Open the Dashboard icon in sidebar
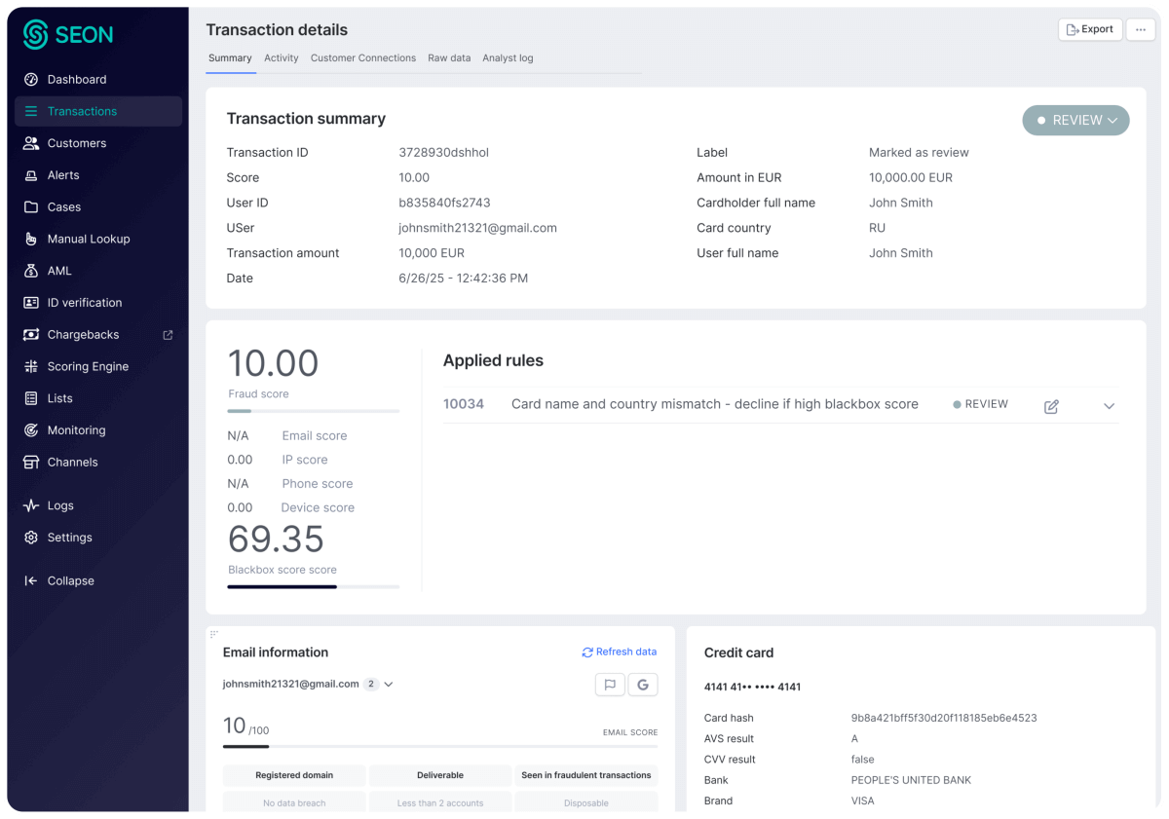 tap(31, 80)
